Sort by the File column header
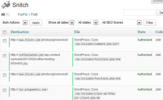This screenshot has height=100, width=163. 77,32
